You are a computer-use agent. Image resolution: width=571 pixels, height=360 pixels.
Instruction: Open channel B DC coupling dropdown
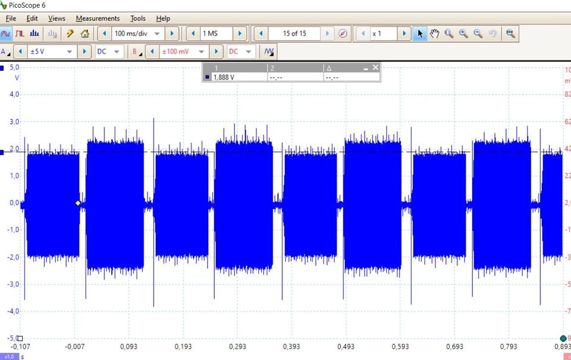pos(248,52)
